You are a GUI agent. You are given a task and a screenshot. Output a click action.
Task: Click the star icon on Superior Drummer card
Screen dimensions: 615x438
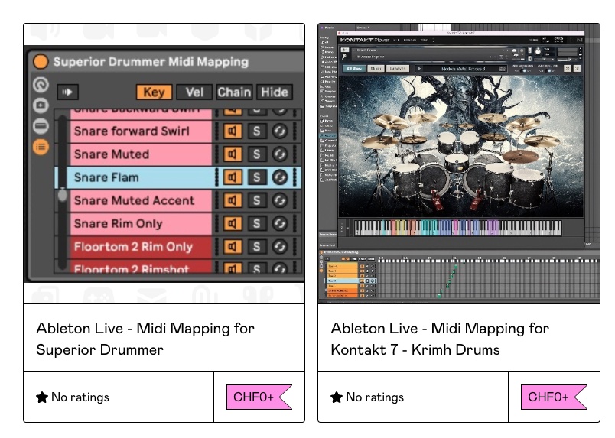(x=42, y=397)
